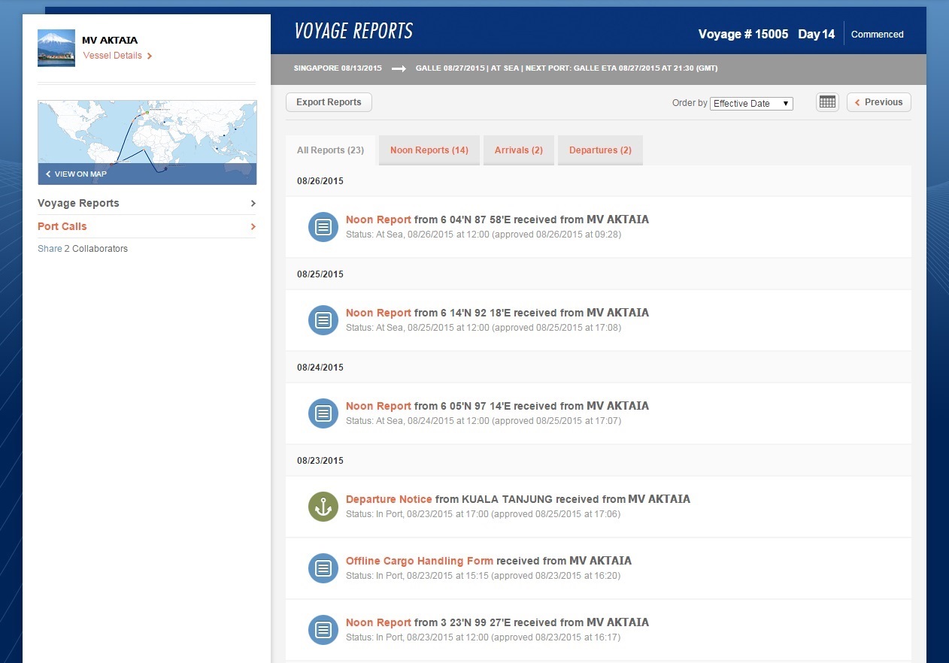Click the MV AKTAIA vessel thumbnail

56,47
